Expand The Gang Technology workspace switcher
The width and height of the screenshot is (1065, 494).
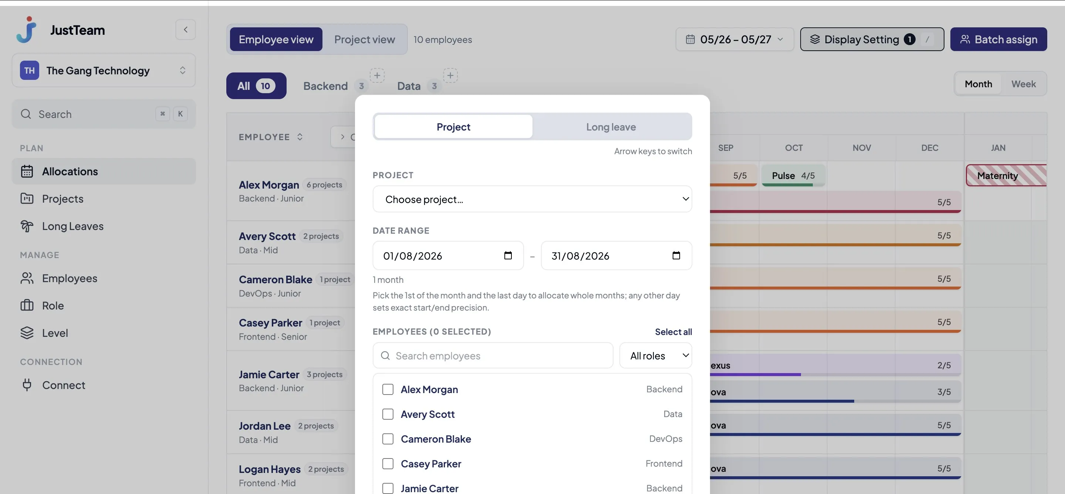[x=104, y=70]
